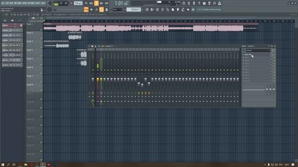Open the Slot 2 menu arrow
298x167 pixels.
243,58
